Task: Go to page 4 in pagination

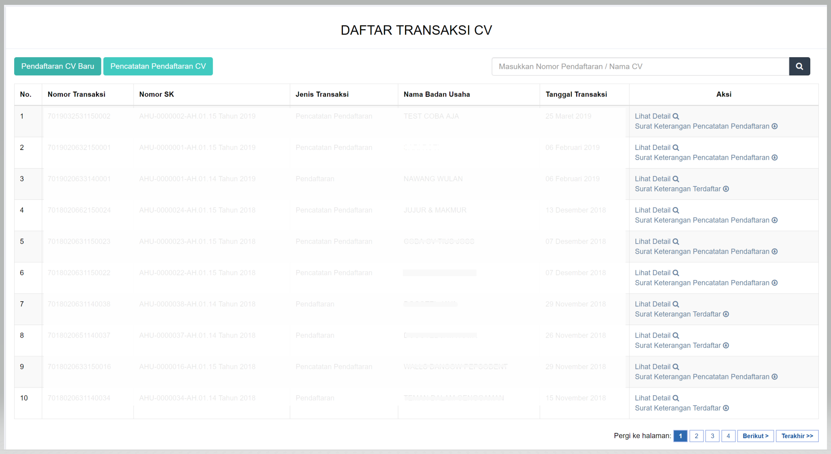Action: [x=728, y=436]
